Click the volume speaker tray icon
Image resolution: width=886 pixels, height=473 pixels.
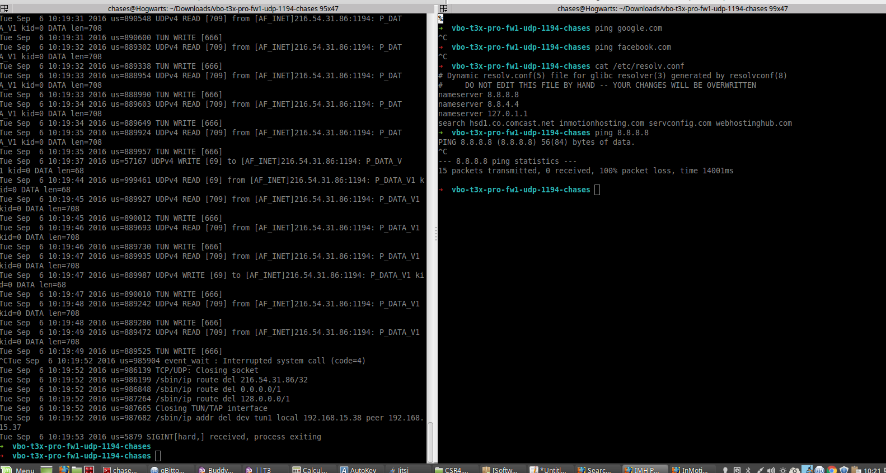771,470
